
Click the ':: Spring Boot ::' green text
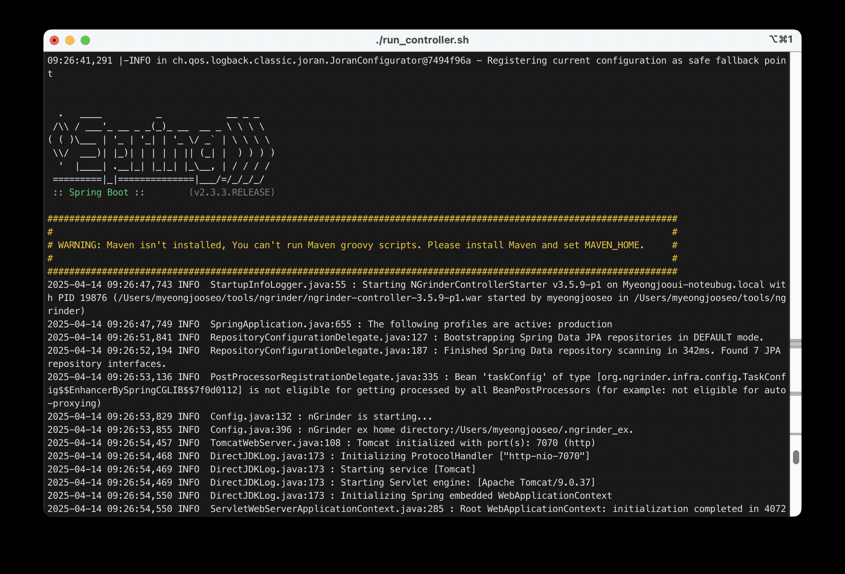tap(99, 192)
